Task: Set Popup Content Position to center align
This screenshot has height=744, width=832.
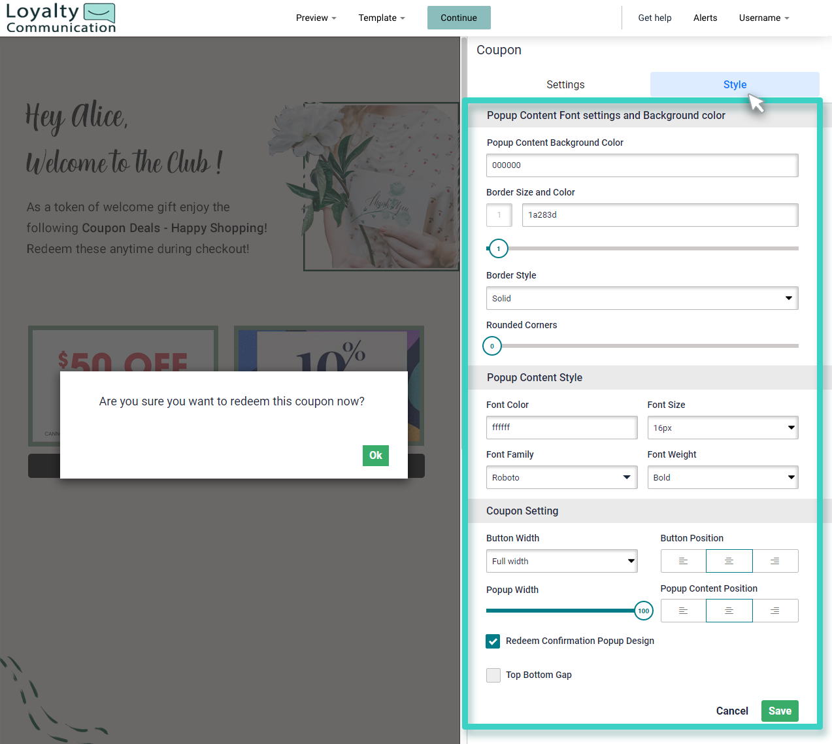Action: (x=729, y=611)
